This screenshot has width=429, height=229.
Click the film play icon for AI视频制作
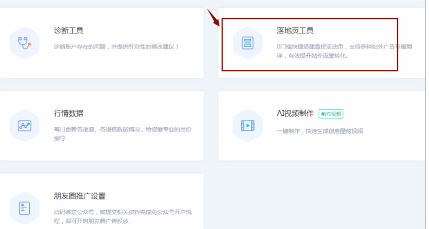248,126
